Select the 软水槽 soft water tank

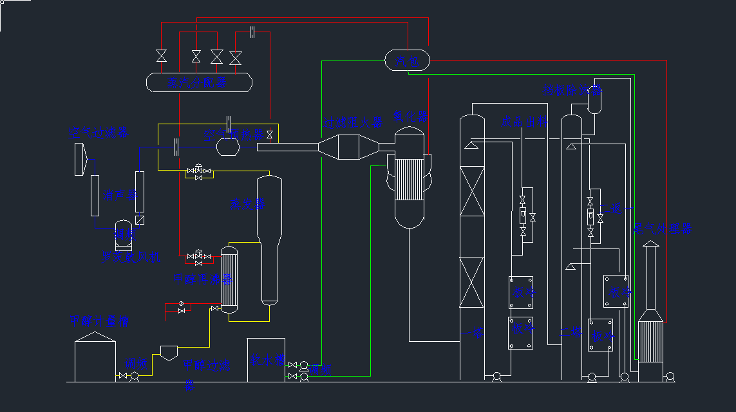[x=267, y=359]
